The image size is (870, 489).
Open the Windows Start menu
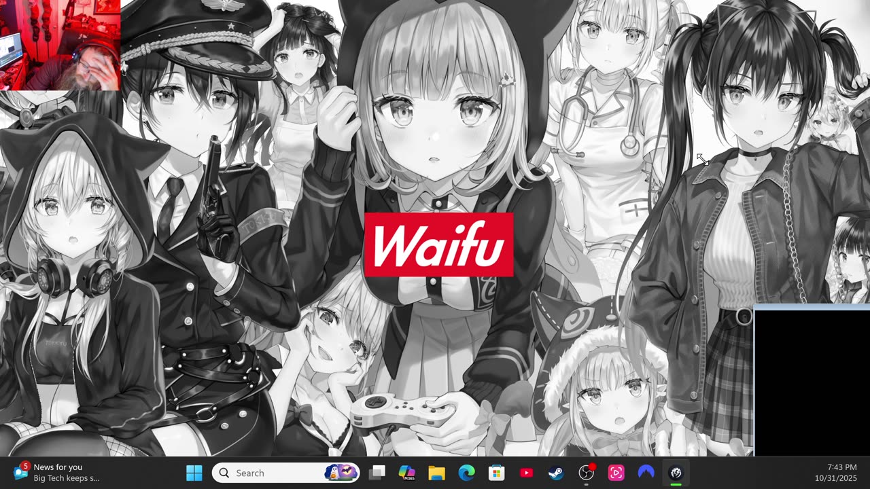tap(194, 473)
